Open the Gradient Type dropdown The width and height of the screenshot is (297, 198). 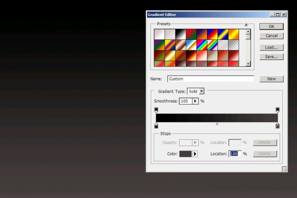tap(202, 92)
